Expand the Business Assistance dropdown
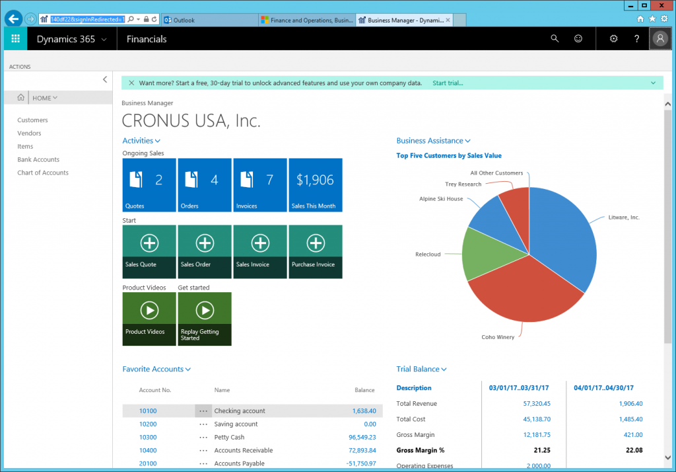 pos(468,141)
